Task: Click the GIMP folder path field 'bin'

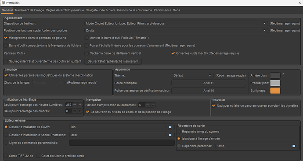Action: [x=118, y=127]
